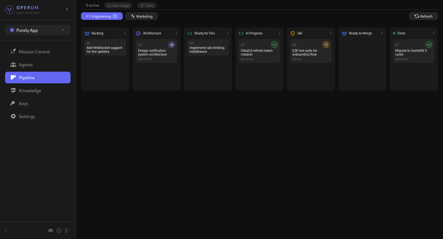
Task: Click the shield icon on card #6
Action: (x=326, y=45)
